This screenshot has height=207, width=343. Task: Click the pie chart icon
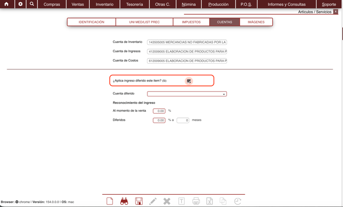pos(238,201)
